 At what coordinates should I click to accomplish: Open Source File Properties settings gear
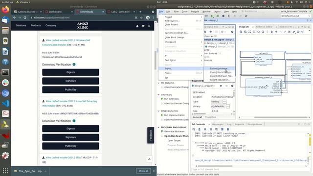click(x=232, y=86)
